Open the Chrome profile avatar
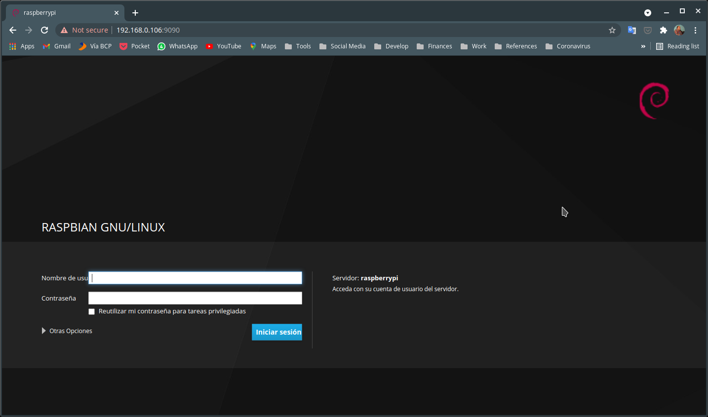The image size is (708, 417). (679, 30)
